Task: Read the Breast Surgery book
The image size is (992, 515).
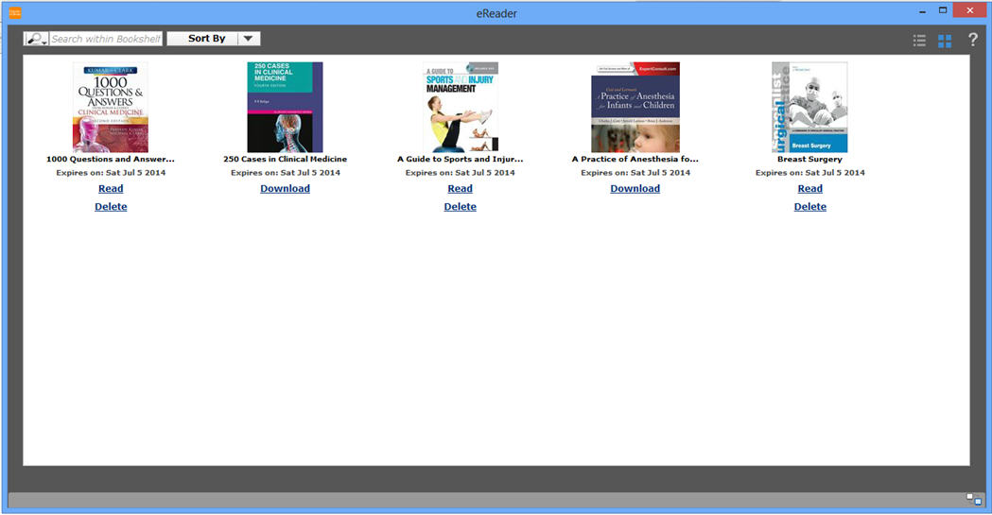Action: click(x=810, y=189)
